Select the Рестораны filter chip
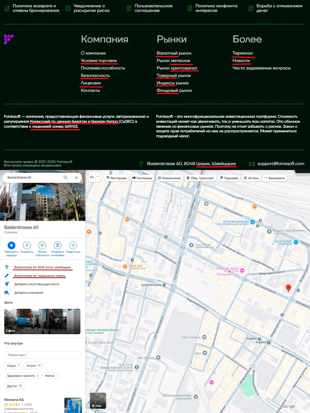Image resolution: width=310 pixels, height=413 pixels. click(116, 178)
